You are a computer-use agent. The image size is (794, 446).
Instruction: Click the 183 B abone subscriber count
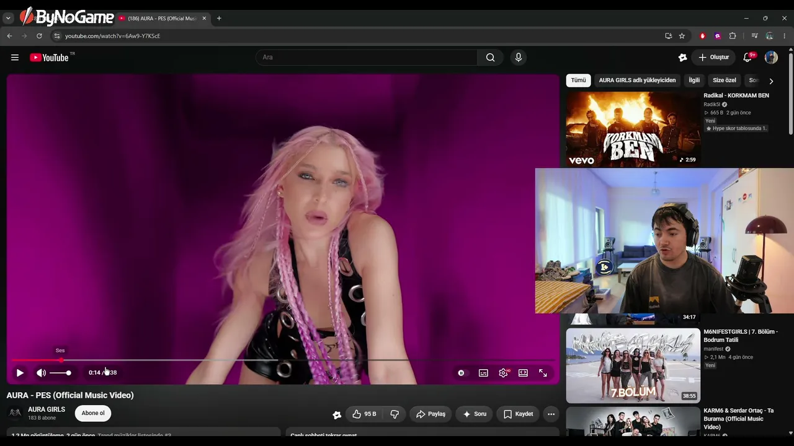tap(42, 418)
